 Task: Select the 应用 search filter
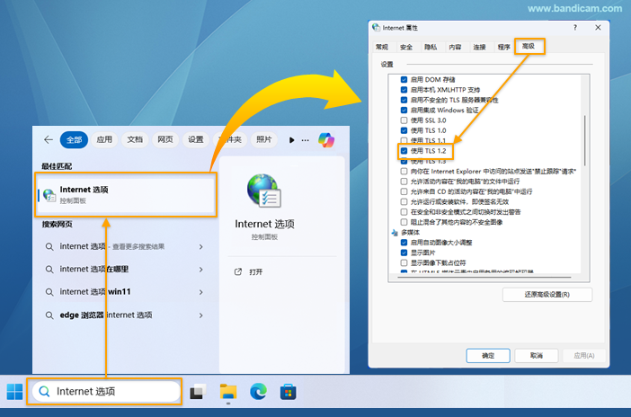tap(104, 139)
